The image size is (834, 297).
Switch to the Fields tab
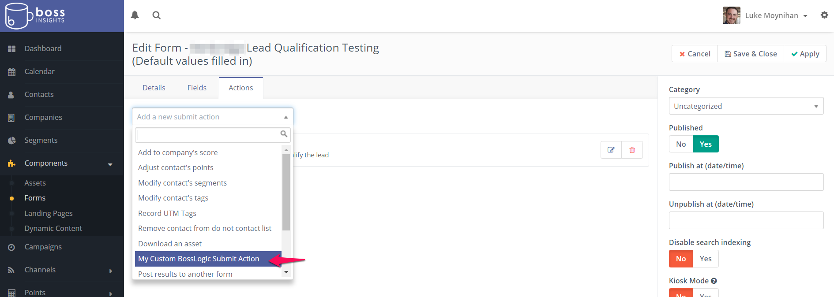197,88
